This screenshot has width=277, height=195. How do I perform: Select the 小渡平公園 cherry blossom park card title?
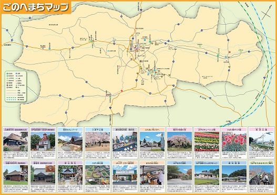point(97,129)
